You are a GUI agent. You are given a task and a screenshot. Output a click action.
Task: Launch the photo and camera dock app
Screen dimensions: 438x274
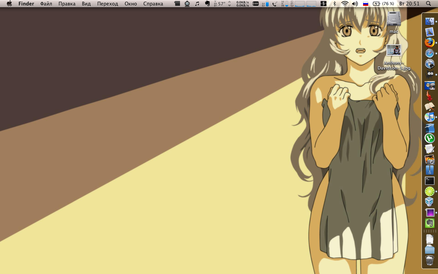click(x=429, y=159)
